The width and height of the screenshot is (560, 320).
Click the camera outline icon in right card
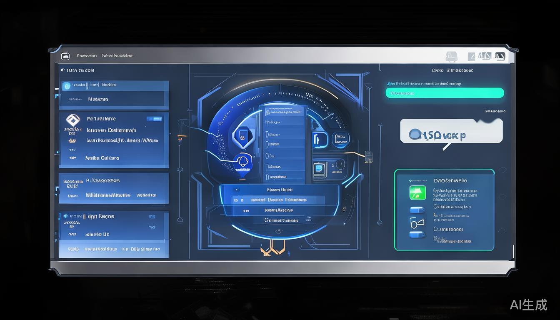pyautogui.click(x=417, y=222)
